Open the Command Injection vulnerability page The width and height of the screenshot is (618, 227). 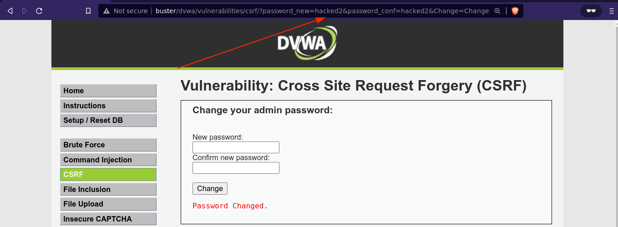[x=108, y=160]
